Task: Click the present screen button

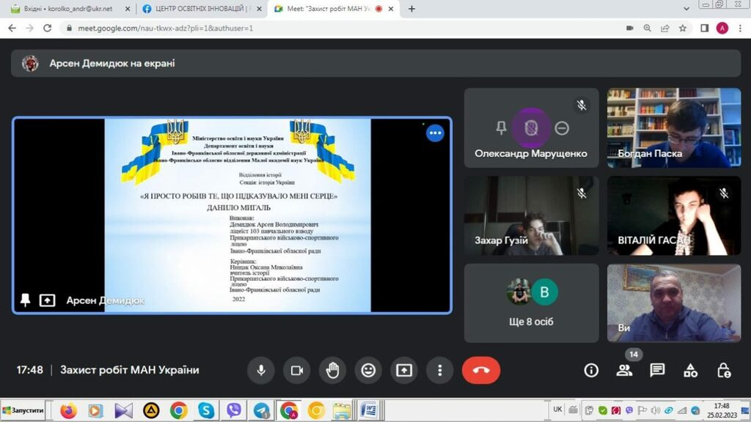Action: (404, 370)
